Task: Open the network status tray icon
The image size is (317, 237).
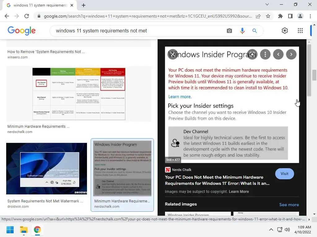Action: click(280, 230)
